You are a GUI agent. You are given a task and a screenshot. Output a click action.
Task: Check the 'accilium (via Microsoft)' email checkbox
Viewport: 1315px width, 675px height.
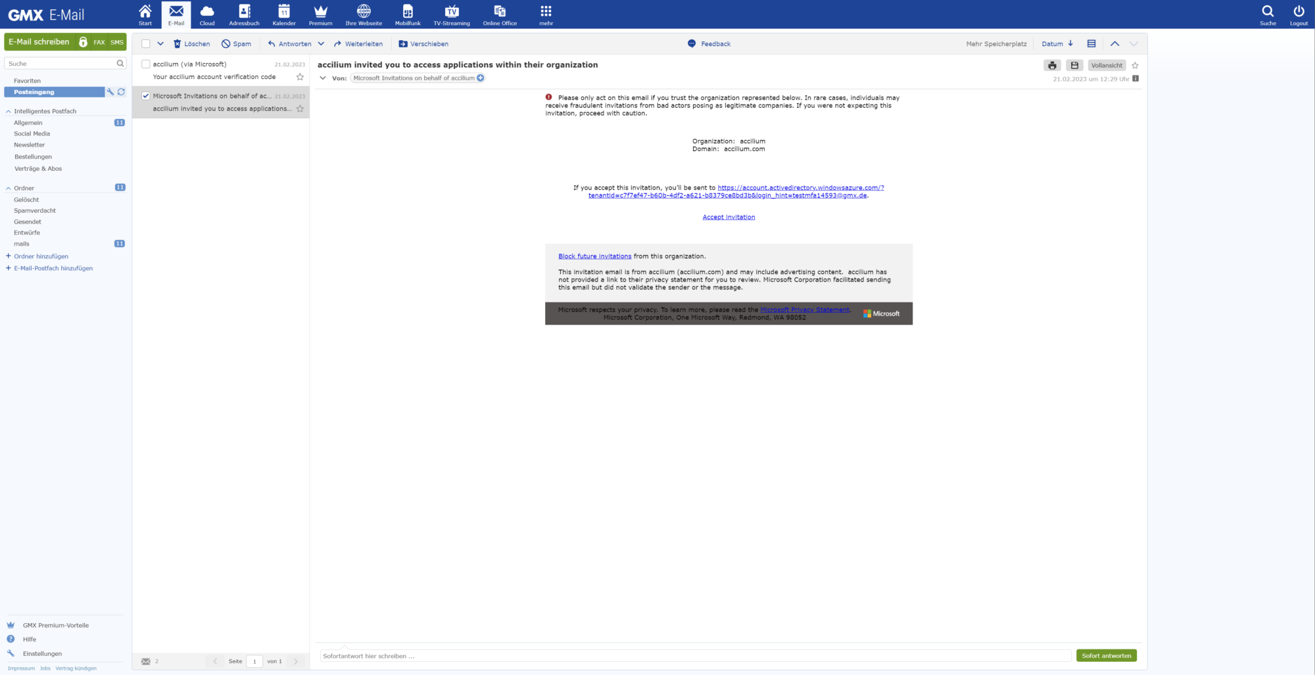tap(146, 64)
